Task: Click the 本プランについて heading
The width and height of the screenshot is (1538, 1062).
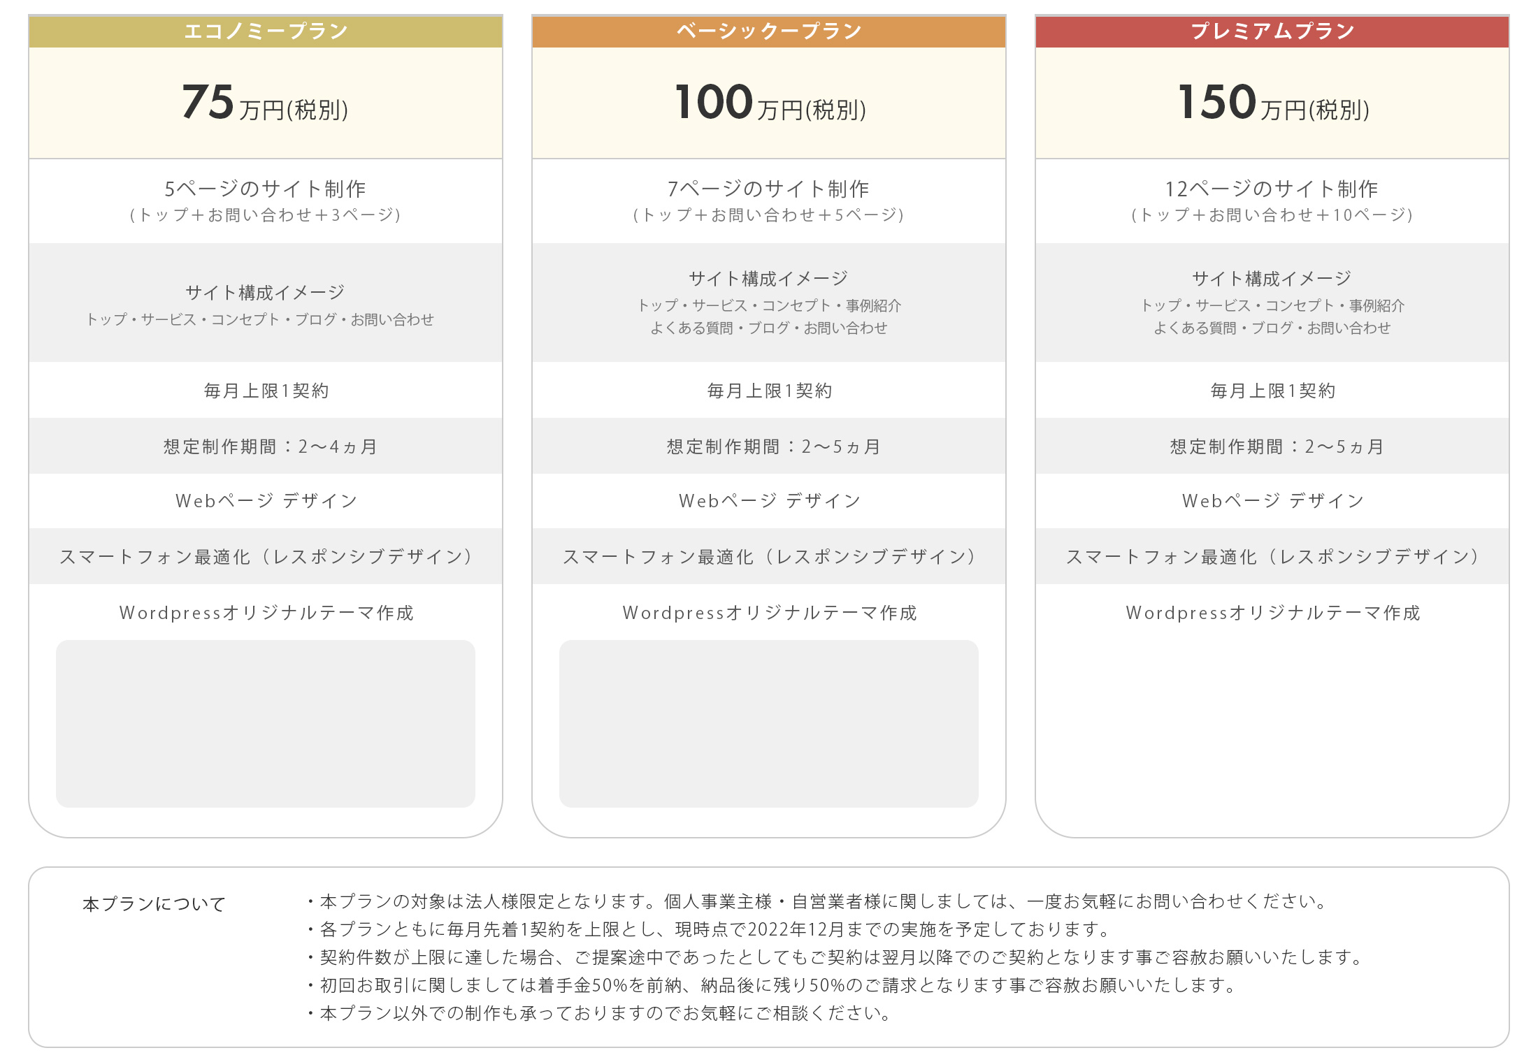Action: point(154,904)
